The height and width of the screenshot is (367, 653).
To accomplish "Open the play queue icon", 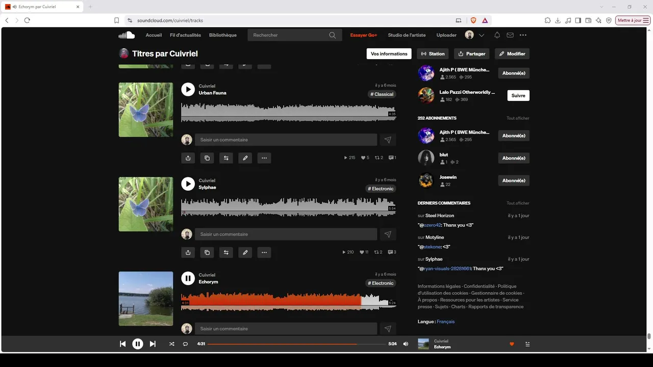I will [528, 344].
